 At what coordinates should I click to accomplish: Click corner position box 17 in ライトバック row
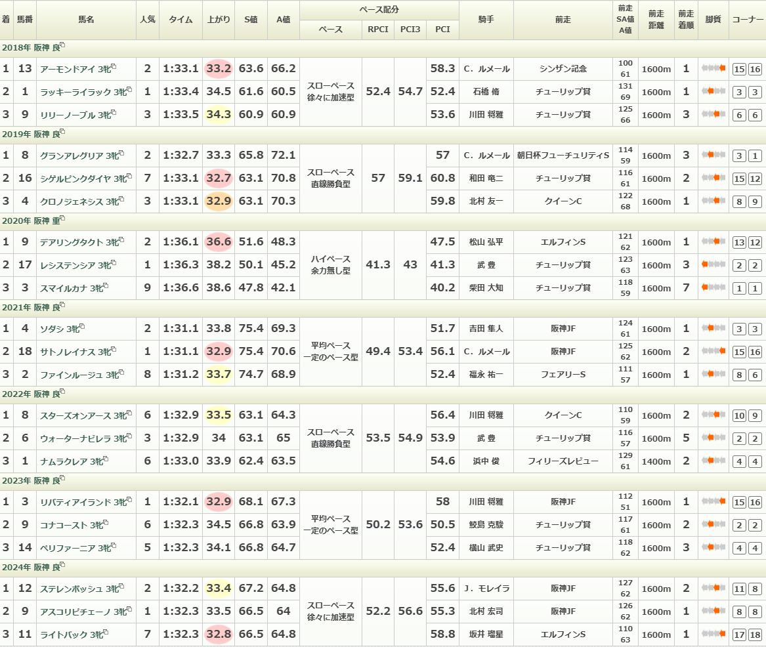pos(739,635)
